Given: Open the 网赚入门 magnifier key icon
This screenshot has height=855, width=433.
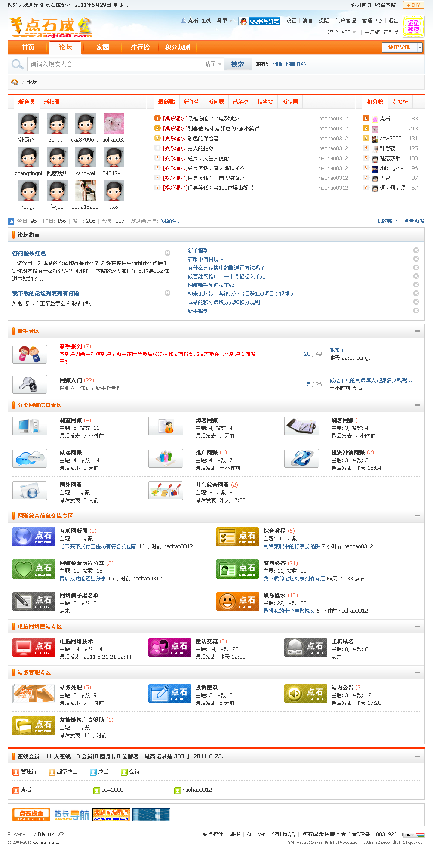Looking at the screenshot, I should [30, 384].
